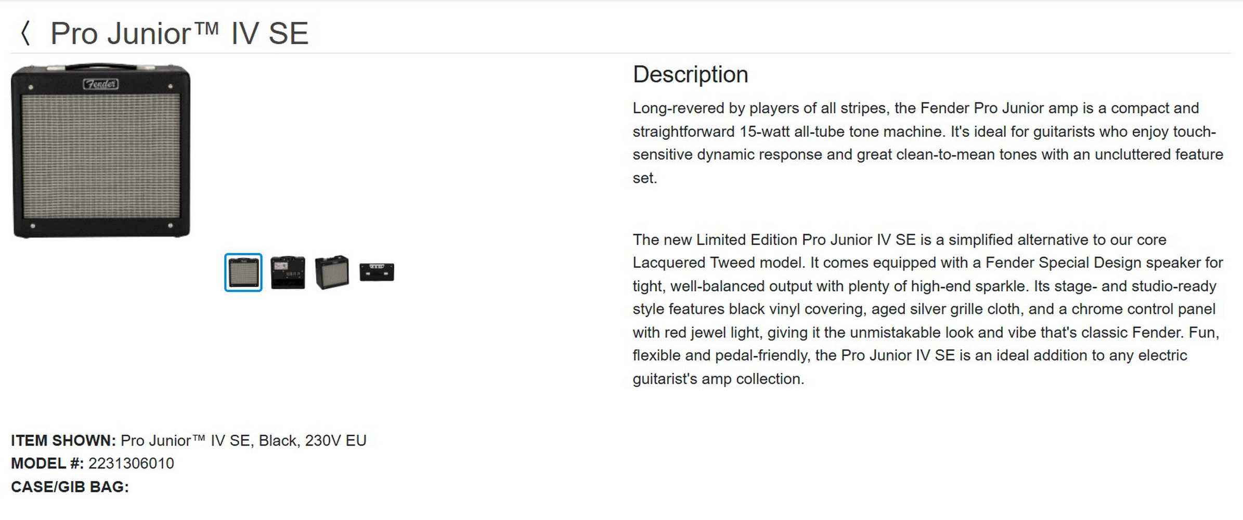The height and width of the screenshot is (520, 1243).
Task: Click the Pro Junior IV SE page title
Action: click(x=179, y=34)
